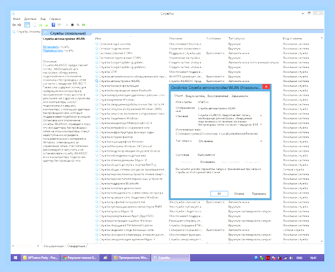Sort by Тип запуска column header
335x272 pixels.
tap(237, 39)
